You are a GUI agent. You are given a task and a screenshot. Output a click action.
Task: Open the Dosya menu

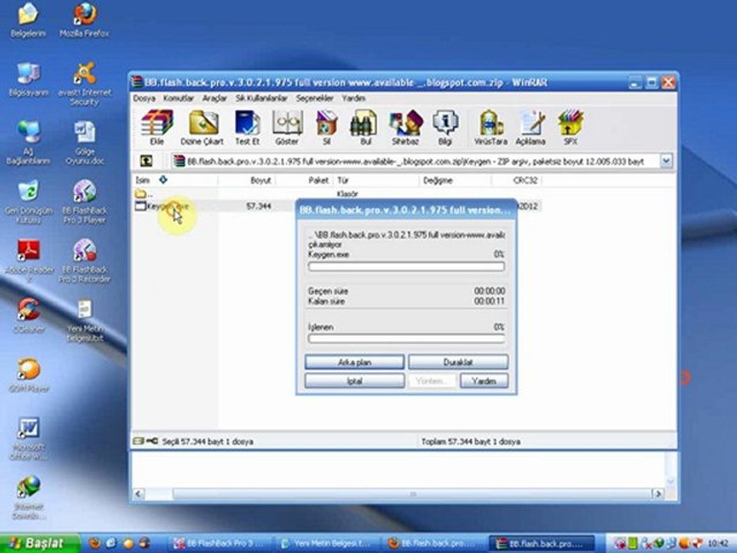tap(144, 98)
